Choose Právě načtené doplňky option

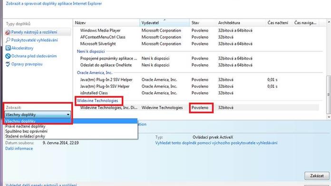(71, 126)
